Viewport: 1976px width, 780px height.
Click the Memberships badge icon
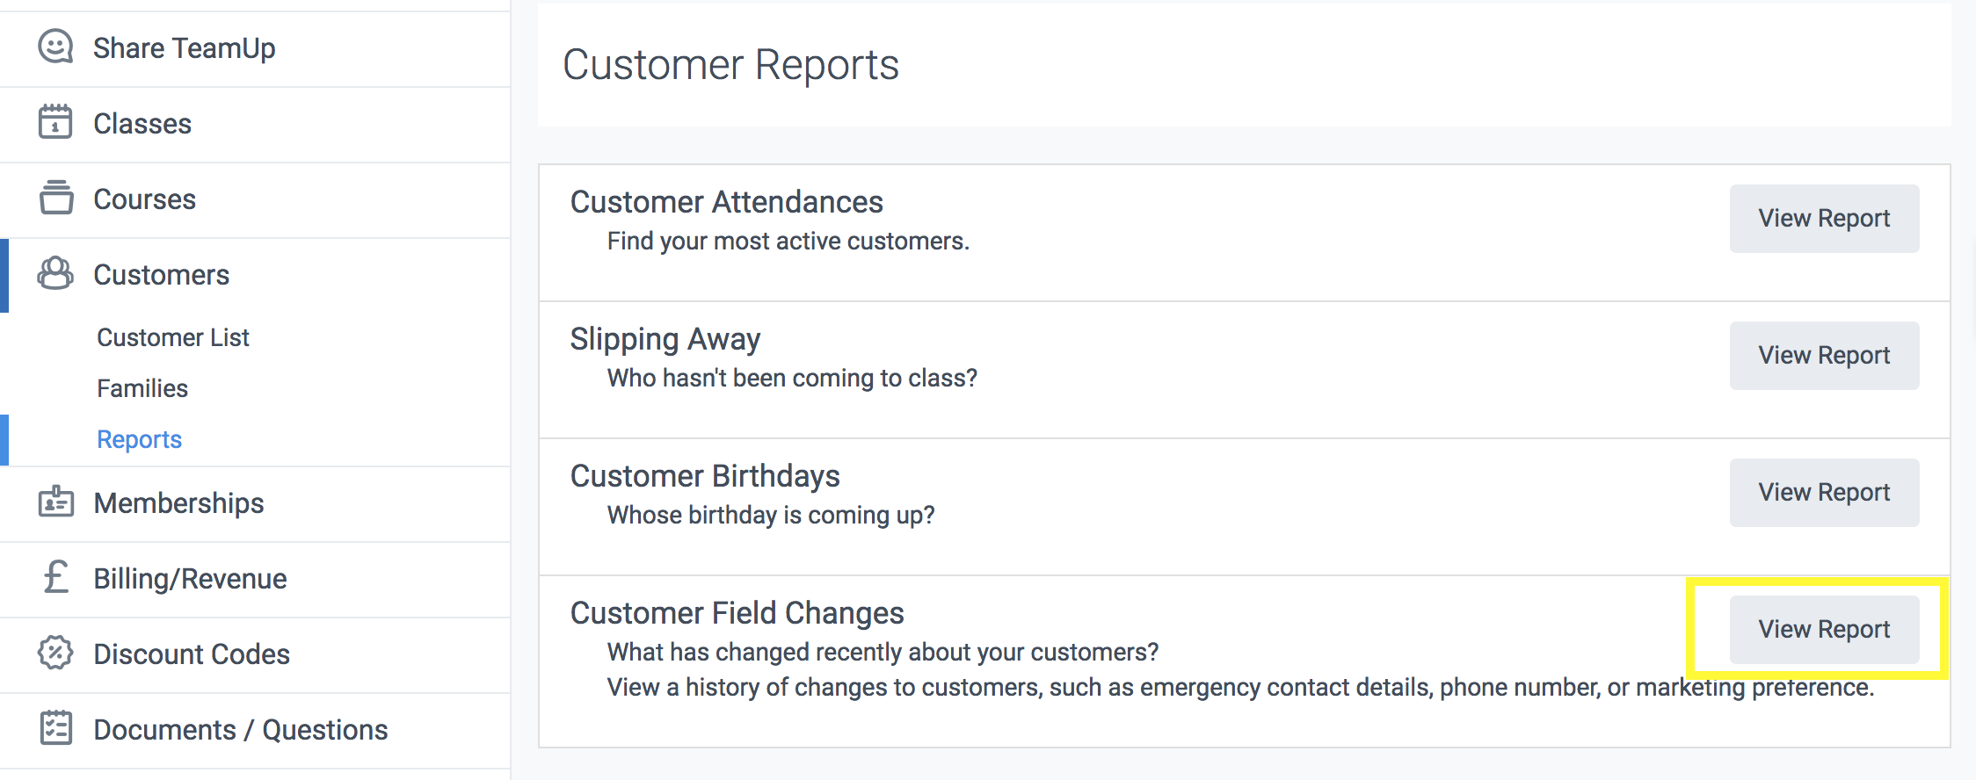(55, 502)
